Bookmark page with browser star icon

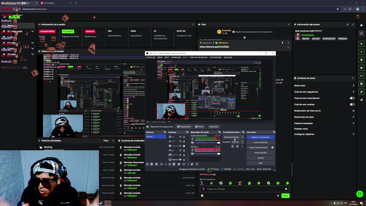point(337,9)
